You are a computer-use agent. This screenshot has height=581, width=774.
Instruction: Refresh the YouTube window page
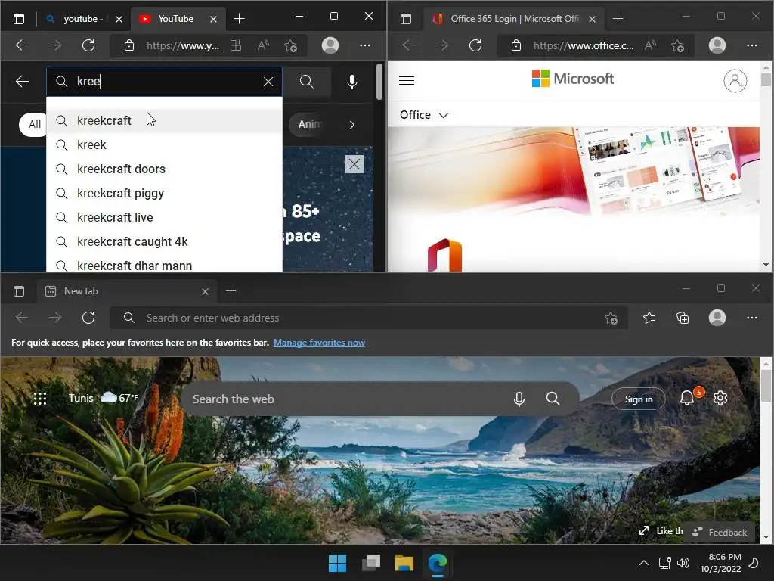[x=88, y=45]
